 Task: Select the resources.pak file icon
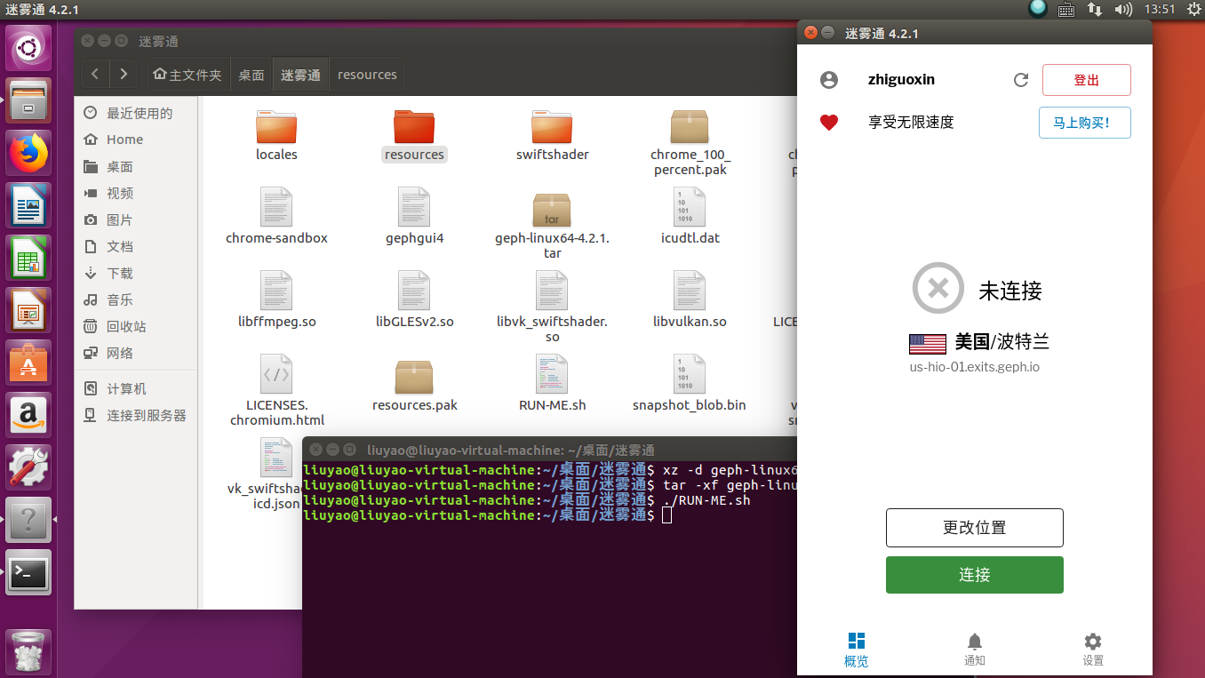pos(414,377)
